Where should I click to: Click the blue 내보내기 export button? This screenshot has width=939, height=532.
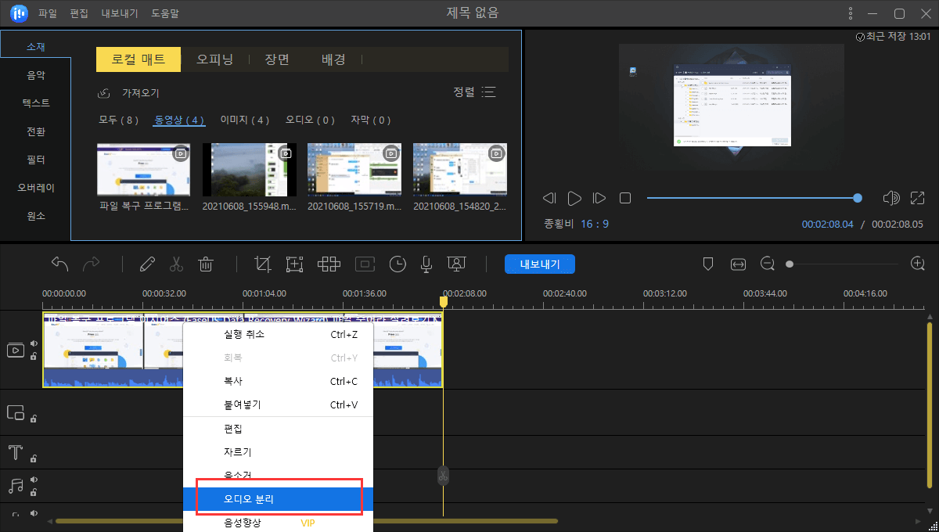539,264
